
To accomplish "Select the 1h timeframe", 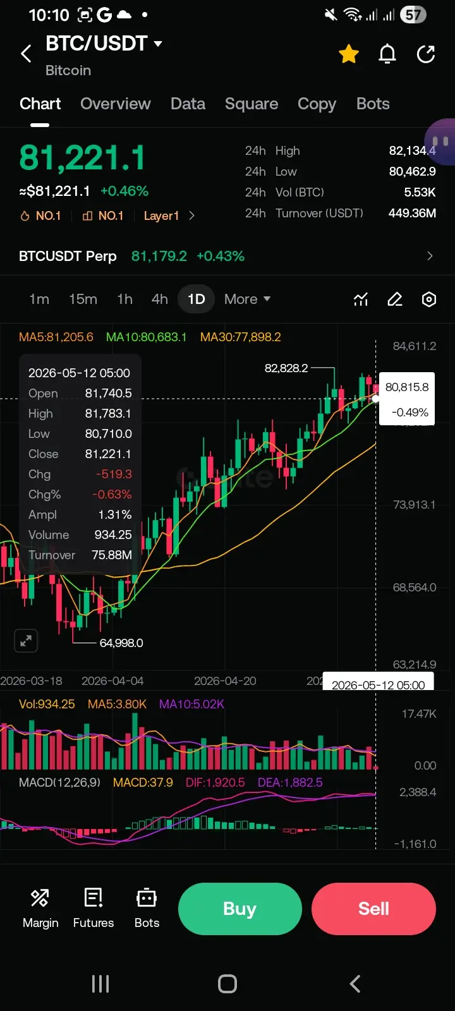I will [124, 299].
